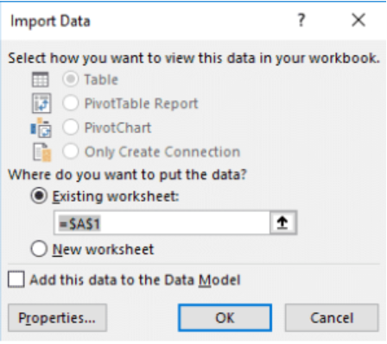Click the cell reference field showing =$A$1

click(x=162, y=222)
